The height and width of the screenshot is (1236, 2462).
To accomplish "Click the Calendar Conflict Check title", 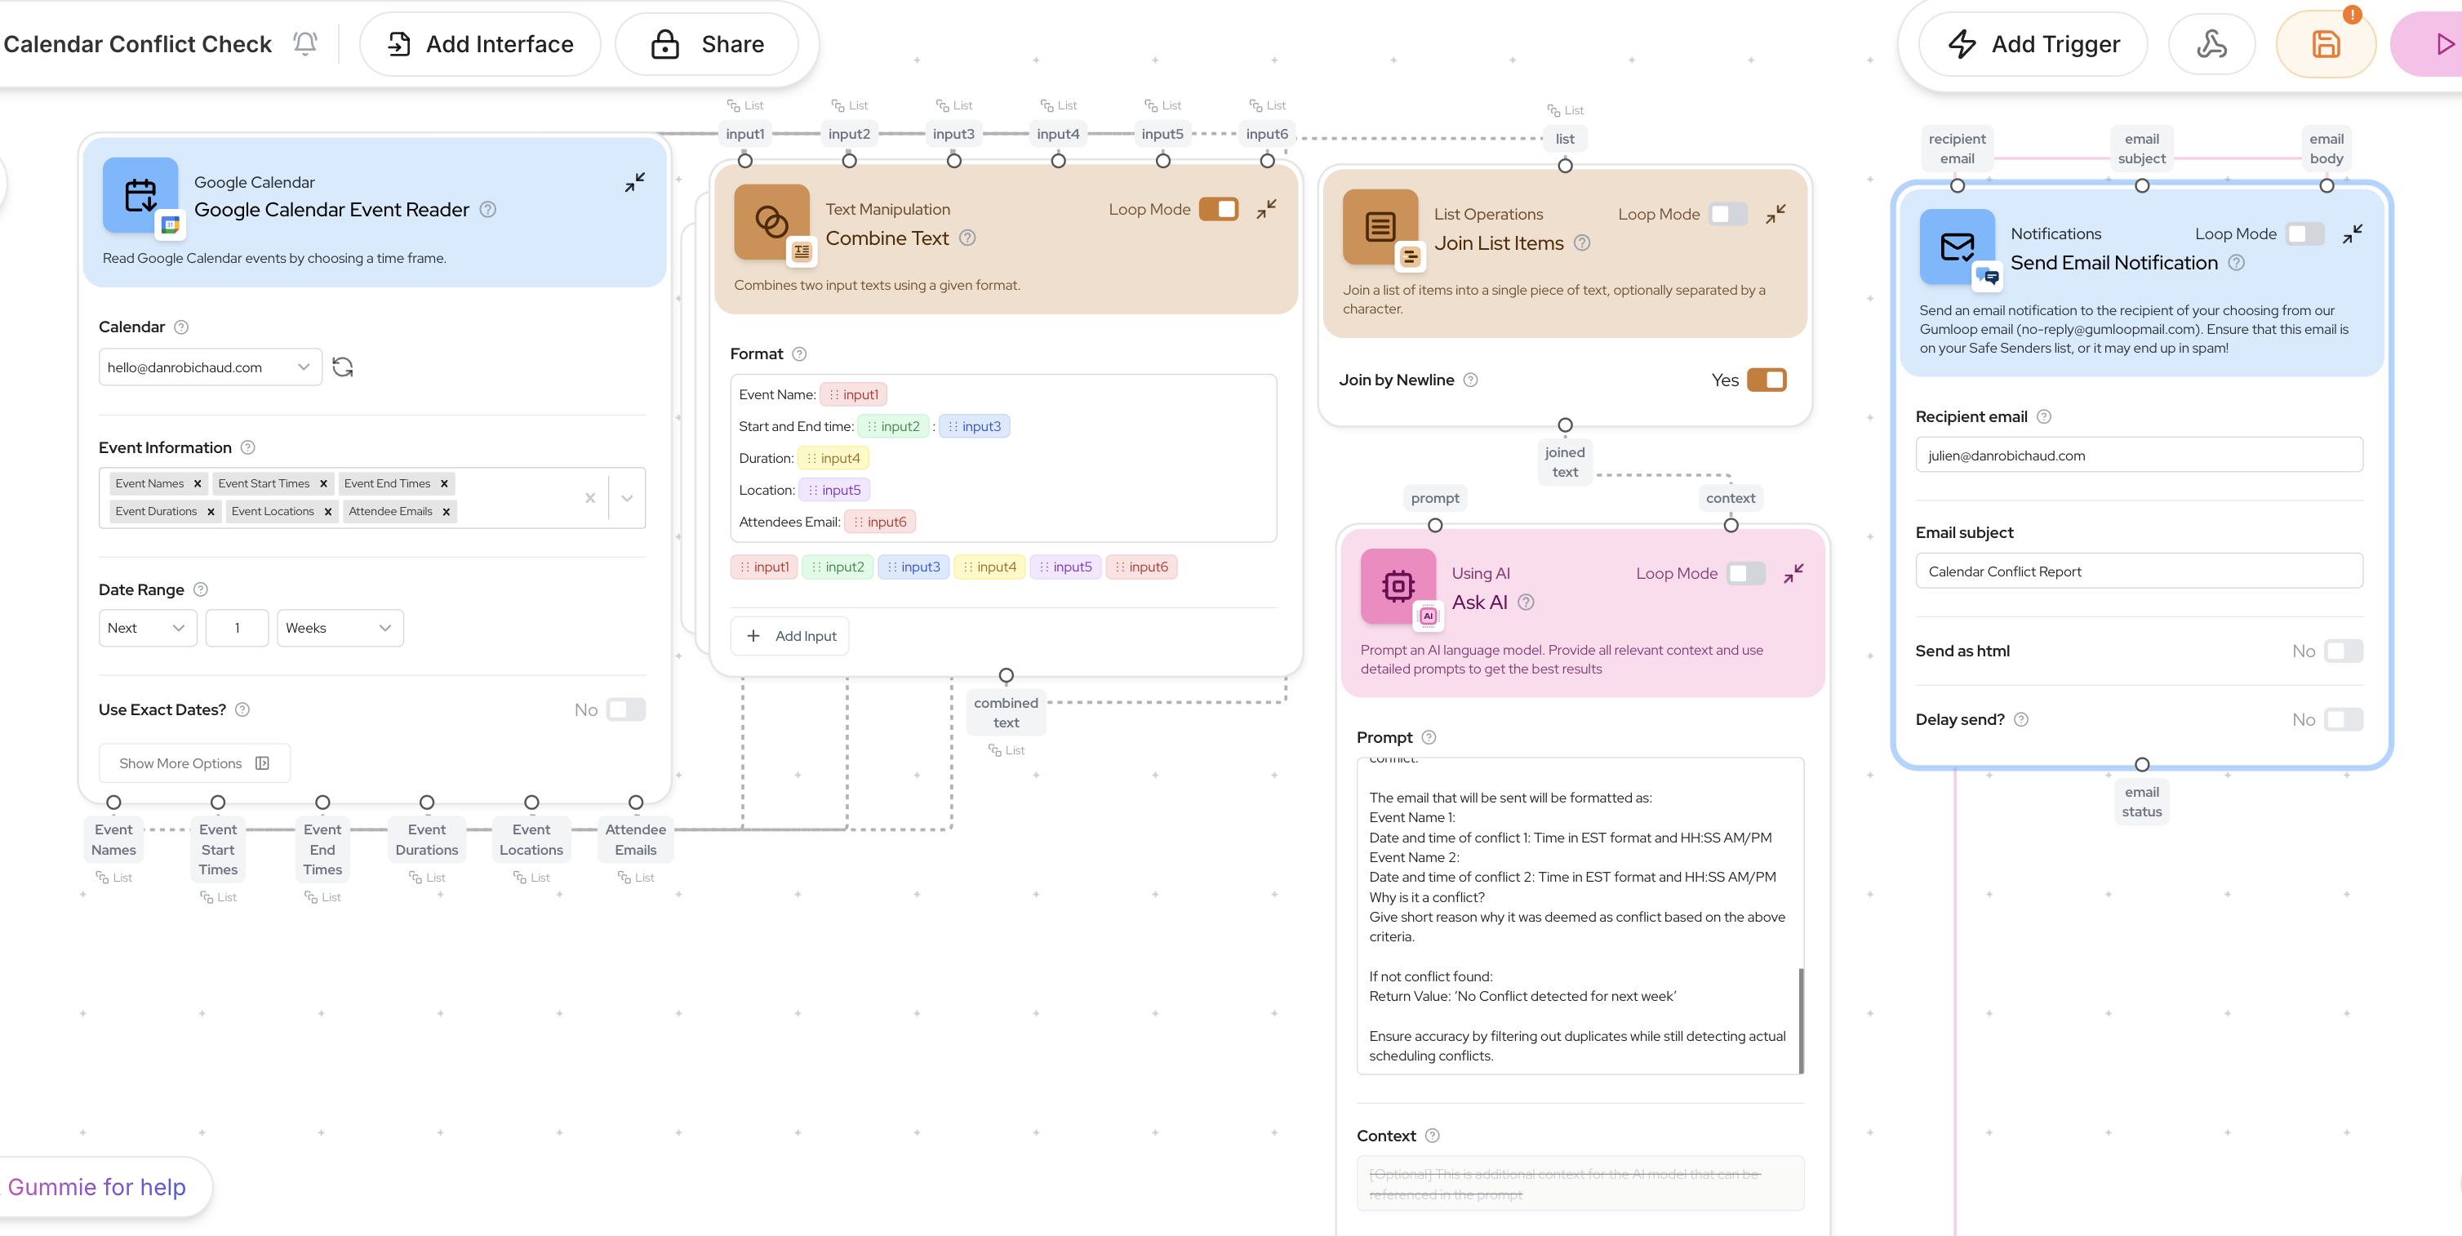I will (136, 44).
